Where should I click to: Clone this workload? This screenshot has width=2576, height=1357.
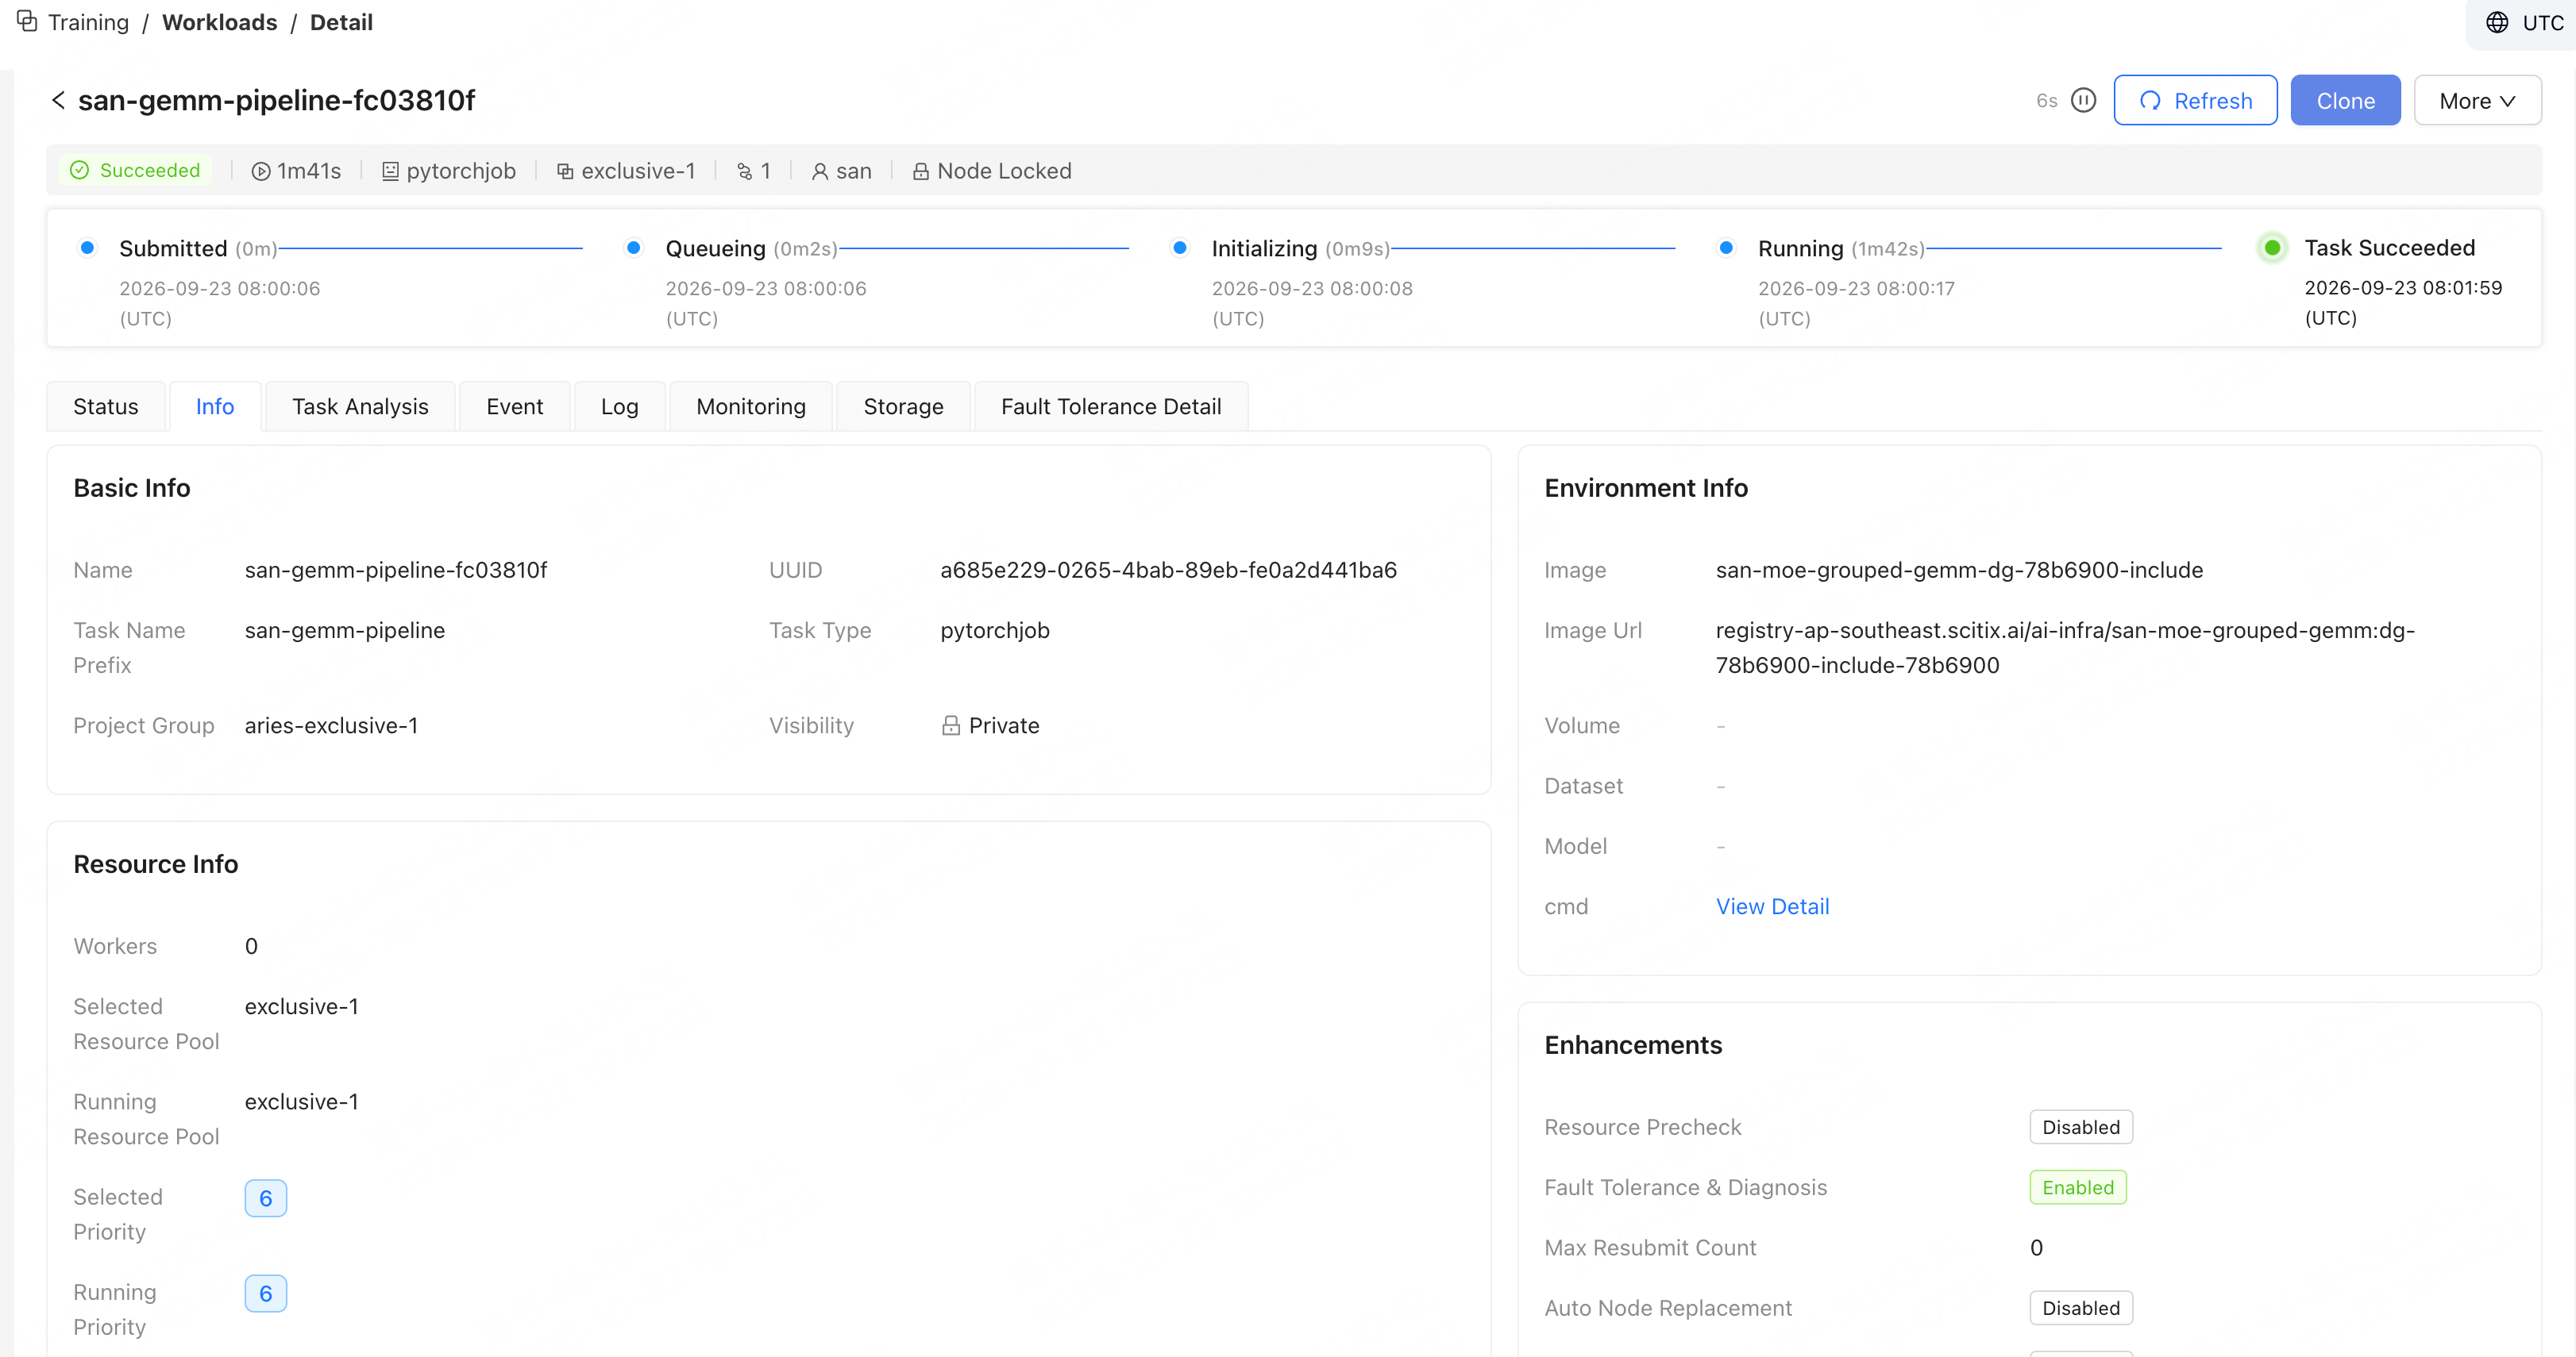click(x=2345, y=100)
